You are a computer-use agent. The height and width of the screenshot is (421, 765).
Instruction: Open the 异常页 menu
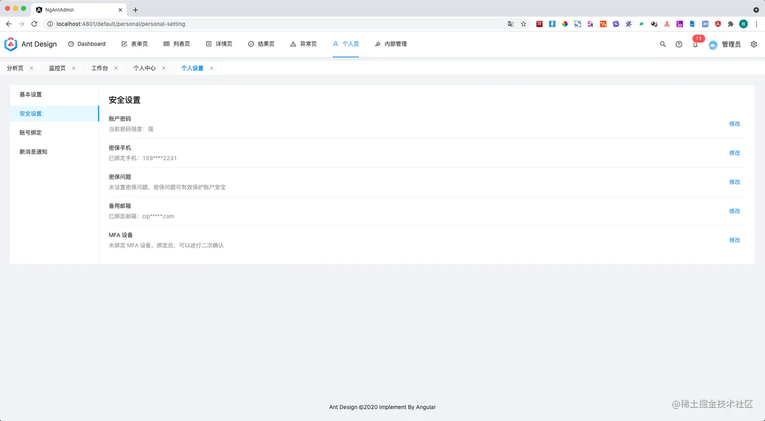pos(304,44)
